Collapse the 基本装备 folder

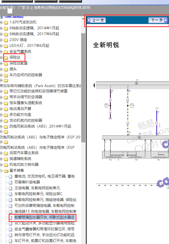tap(1, 171)
